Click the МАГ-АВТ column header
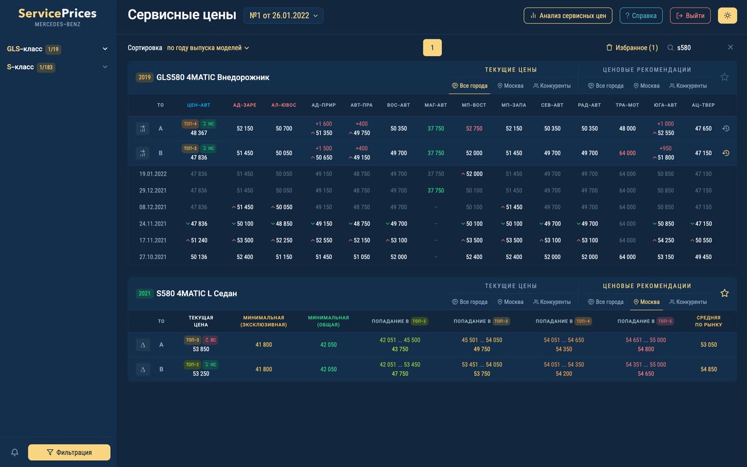This screenshot has height=467, width=747. (436, 105)
